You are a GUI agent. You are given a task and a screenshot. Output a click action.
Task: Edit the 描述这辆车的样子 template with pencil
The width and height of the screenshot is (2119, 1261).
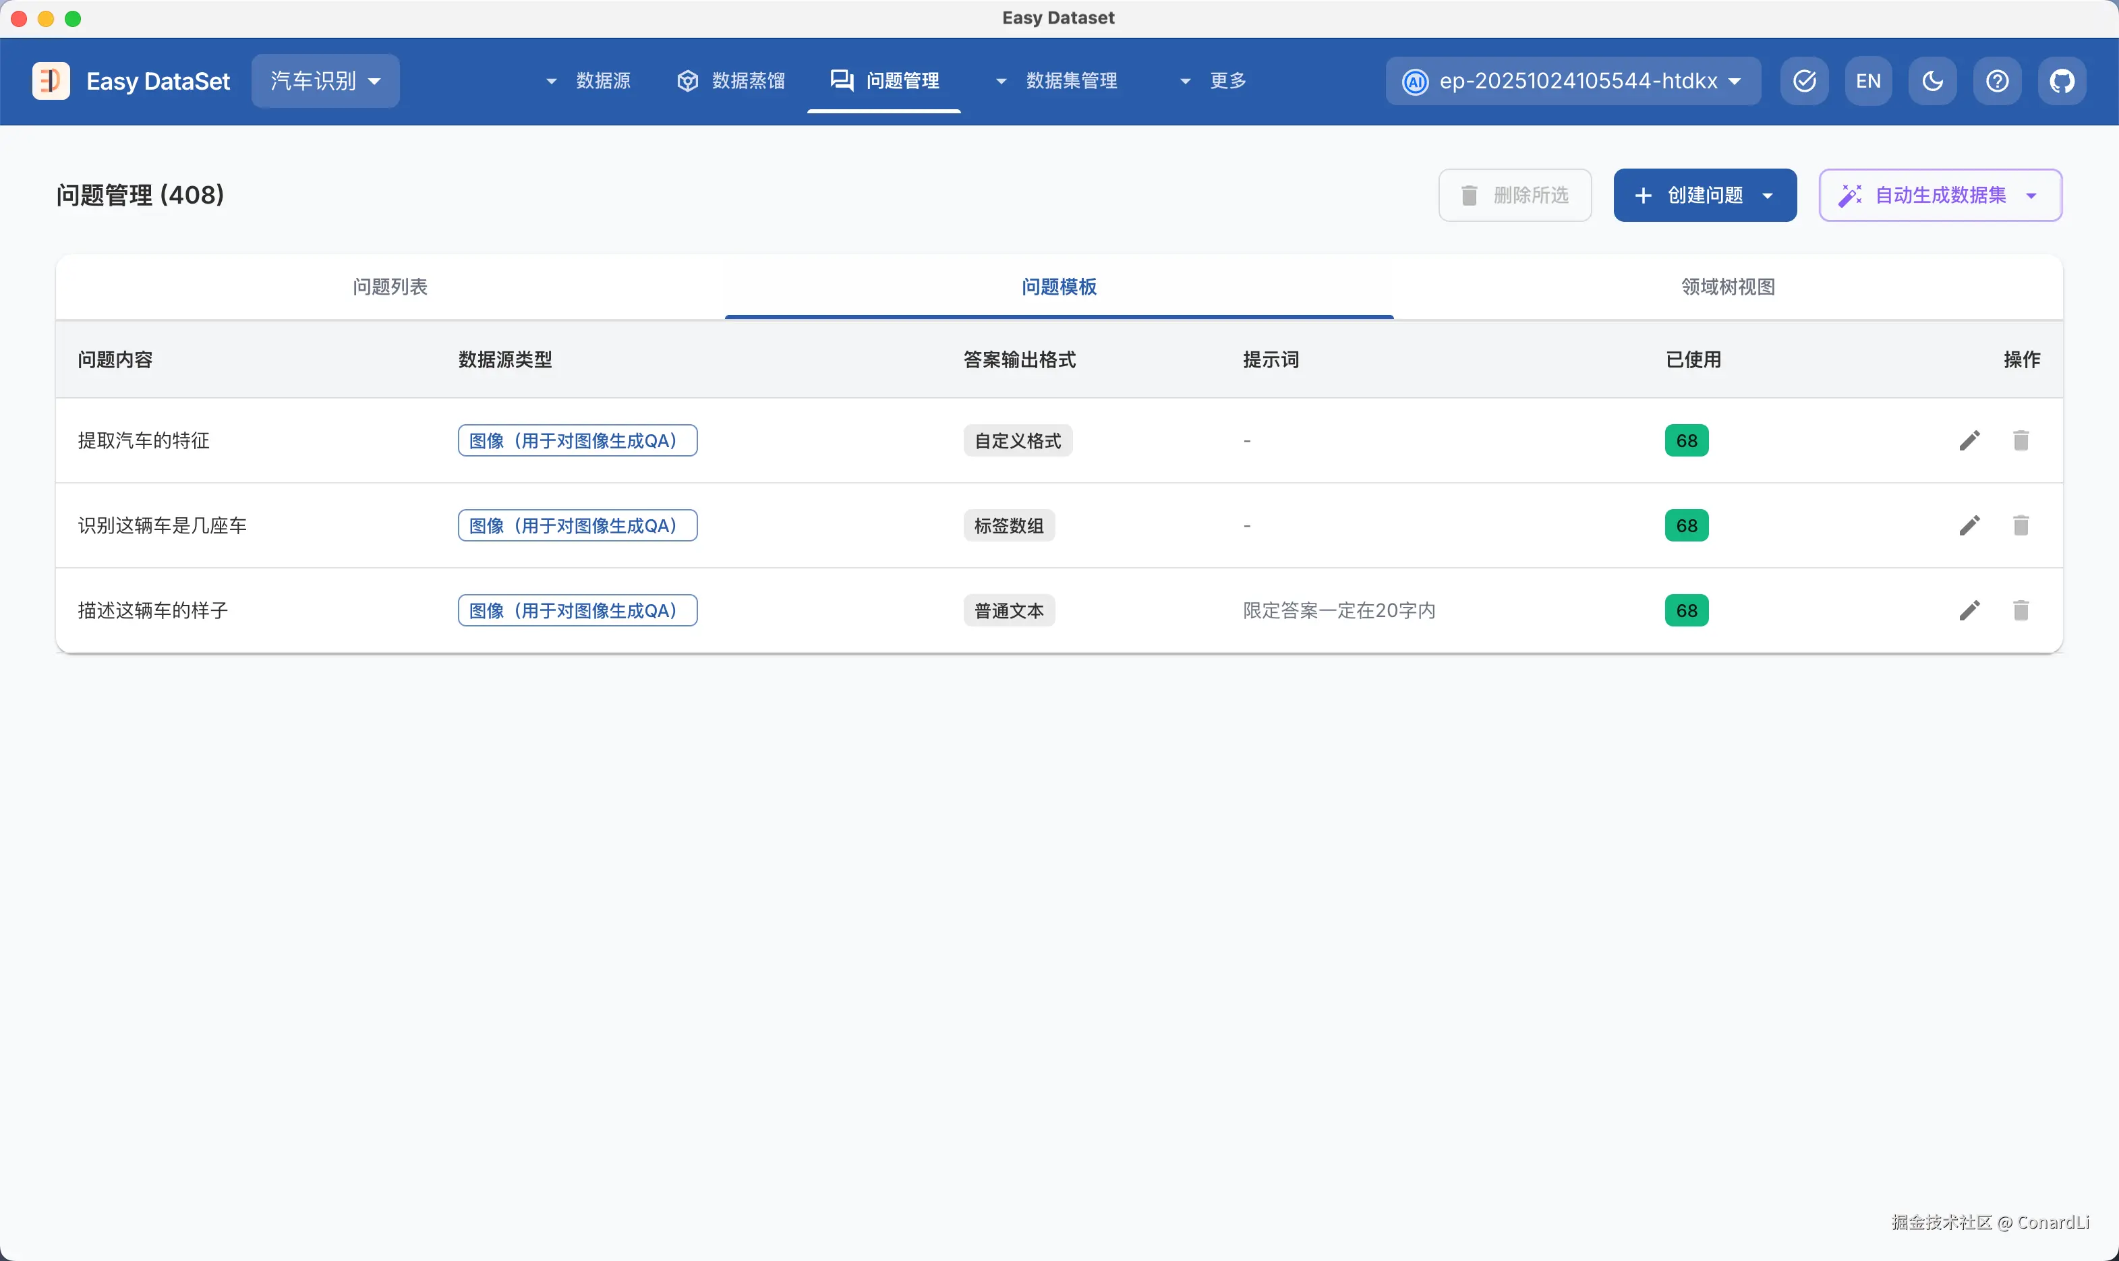coord(1969,610)
